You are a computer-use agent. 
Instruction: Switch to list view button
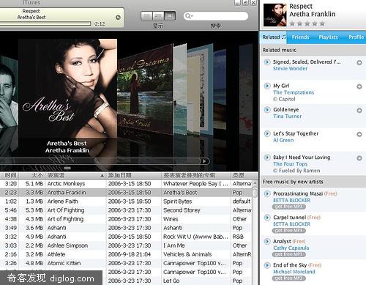click(146, 16)
